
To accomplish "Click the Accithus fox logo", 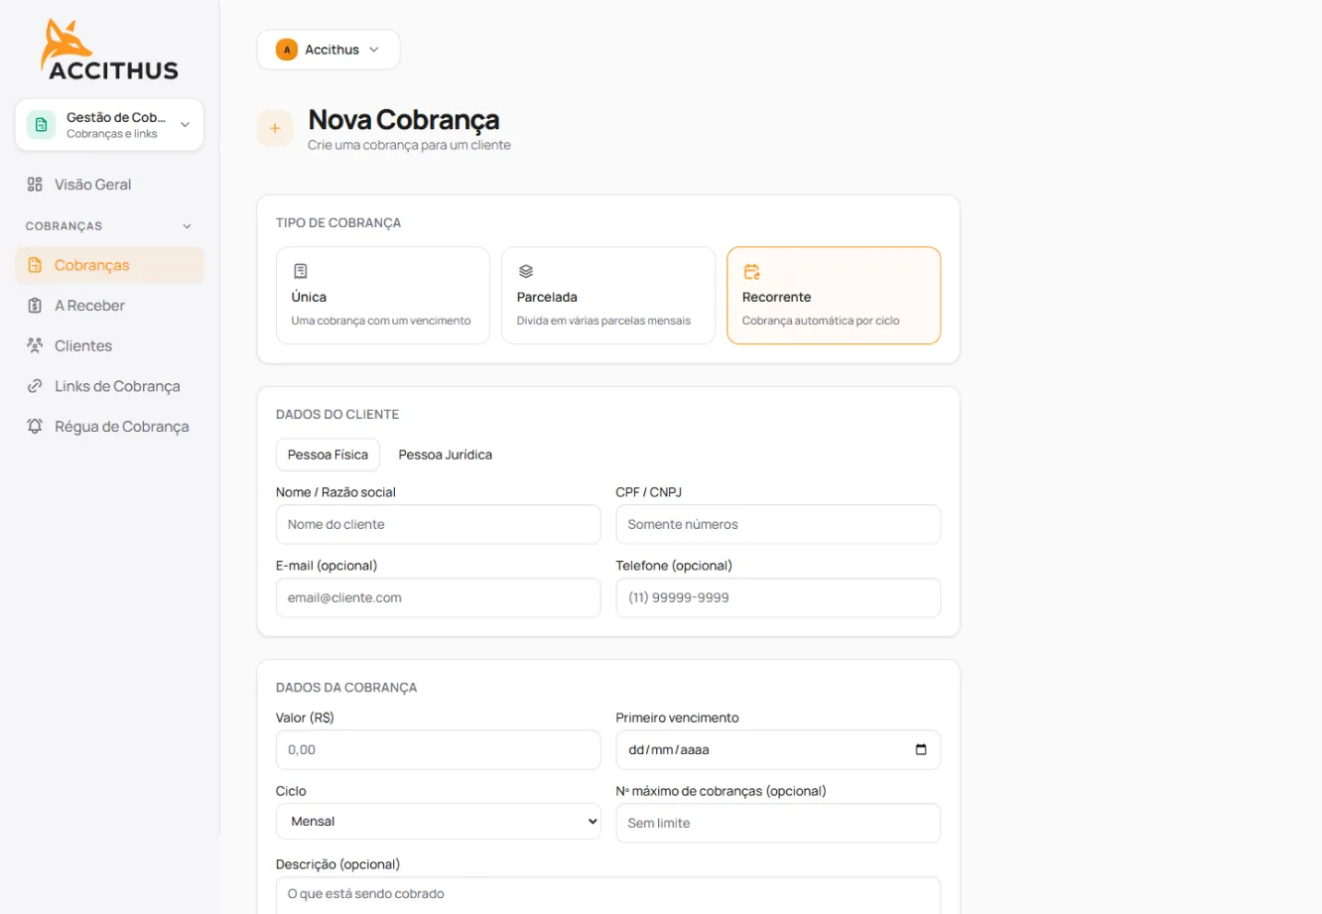I will pyautogui.click(x=109, y=50).
